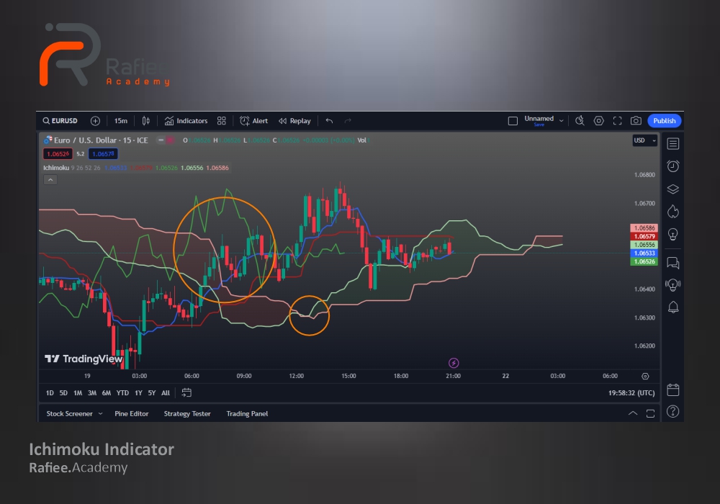Open the go-to-date calendar icon

click(186, 392)
